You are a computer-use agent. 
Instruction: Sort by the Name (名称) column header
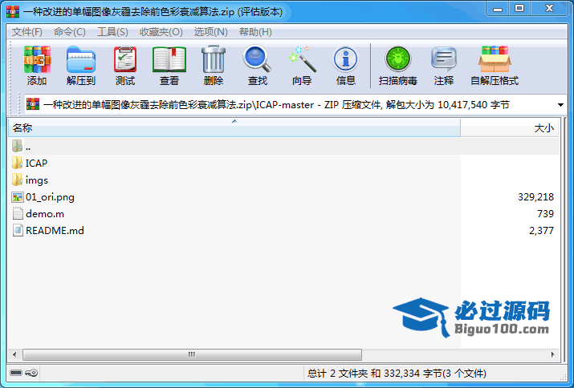point(234,128)
